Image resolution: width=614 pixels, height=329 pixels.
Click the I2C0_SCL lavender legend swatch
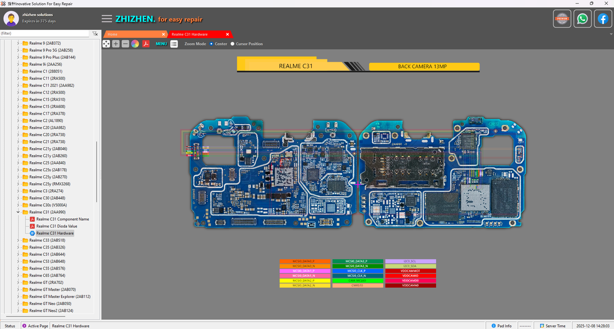pyautogui.click(x=411, y=261)
